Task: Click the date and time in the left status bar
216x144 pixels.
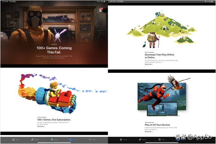Action: pos(9,1)
